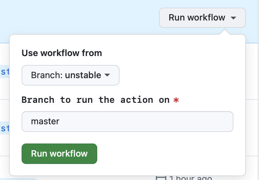Image resolution: width=264 pixels, height=180 pixels.
Task: Click the bold word "unstable" in the selector
Action: coord(83,75)
